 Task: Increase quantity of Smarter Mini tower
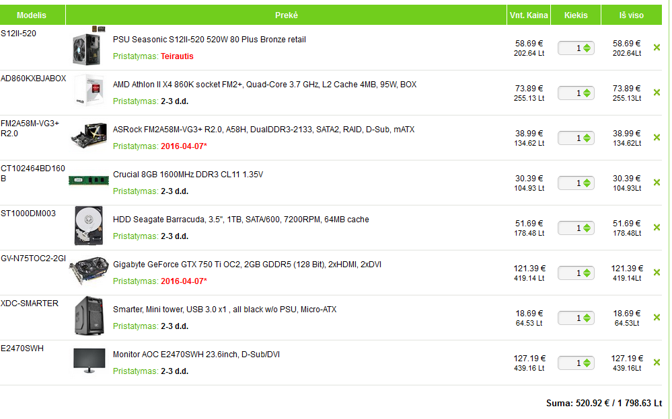pyautogui.click(x=587, y=315)
